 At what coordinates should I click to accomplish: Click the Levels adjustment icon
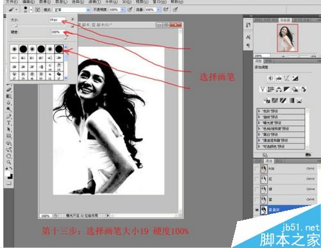[279, 78]
